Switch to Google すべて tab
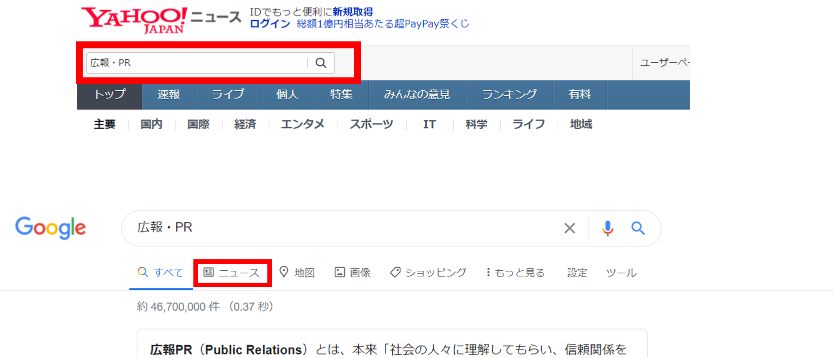The height and width of the screenshot is (358, 834). [160, 273]
